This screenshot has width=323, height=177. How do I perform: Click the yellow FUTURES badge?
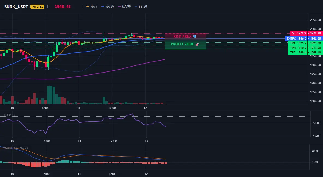[37, 7]
